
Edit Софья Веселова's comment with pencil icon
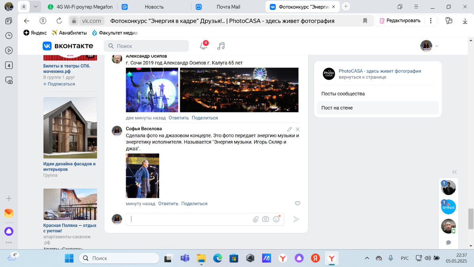click(290, 129)
